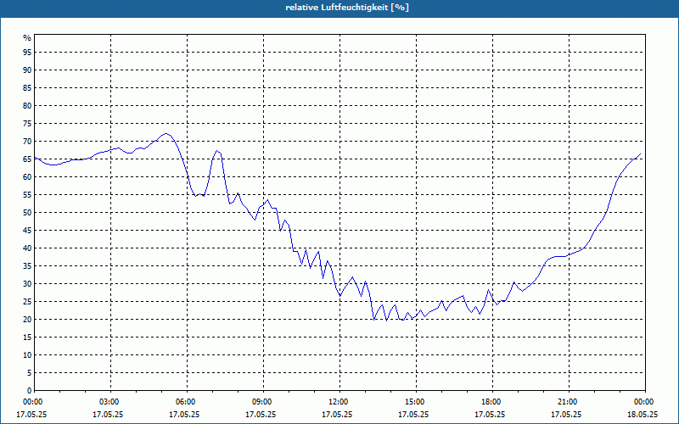Image resolution: width=679 pixels, height=424 pixels.
Task: Click the 03:00 time label on the x-axis
Action: pyautogui.click(x=111, y=402)
